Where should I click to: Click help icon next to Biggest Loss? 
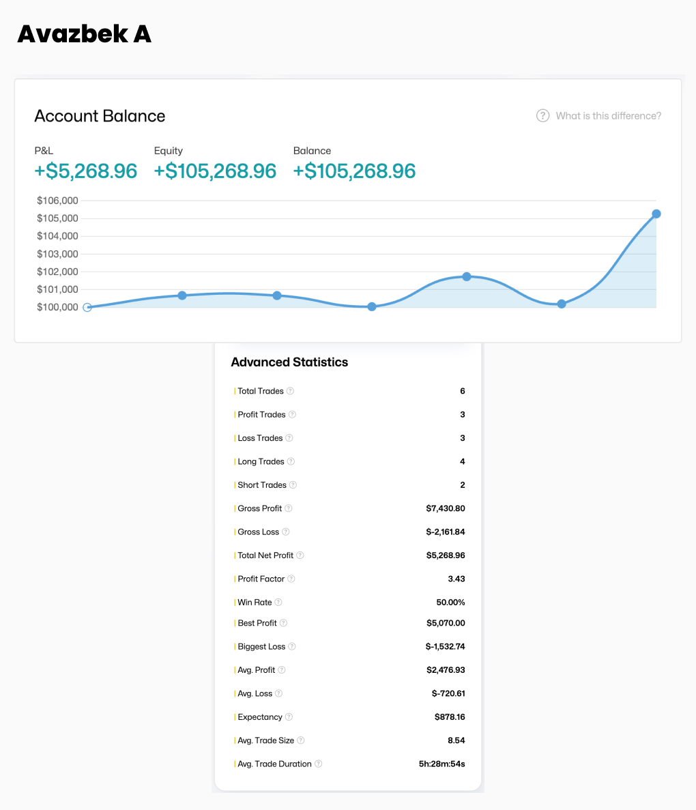(292, 646)
